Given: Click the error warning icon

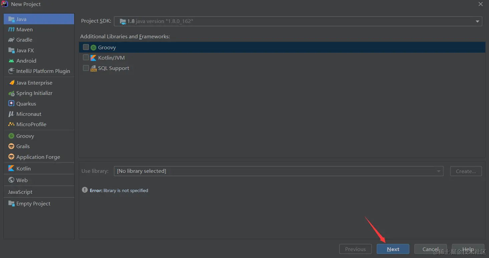Looking at the screenshot, I should 85,190.
